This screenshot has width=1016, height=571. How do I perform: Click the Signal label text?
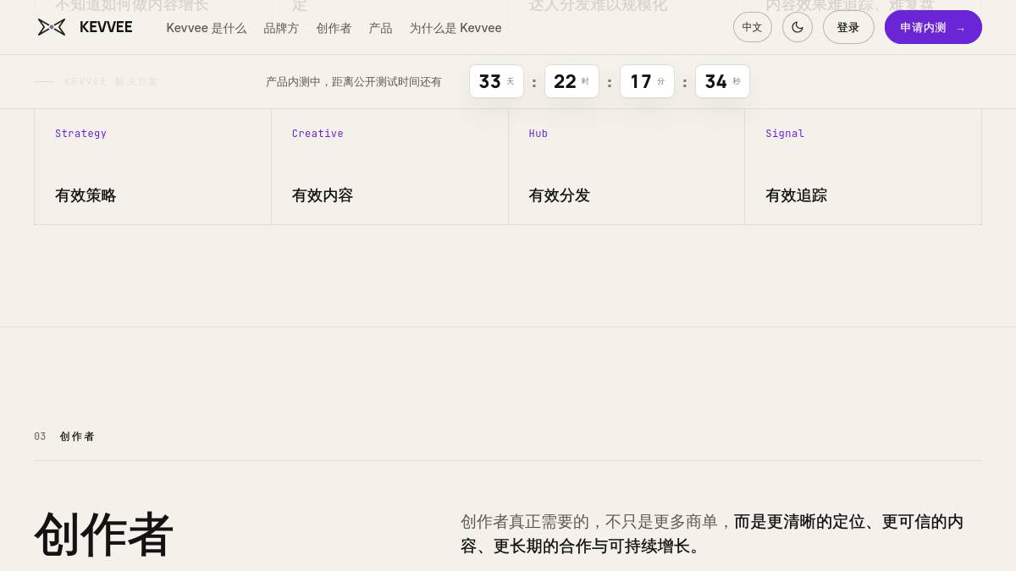[x=785, y=134]
